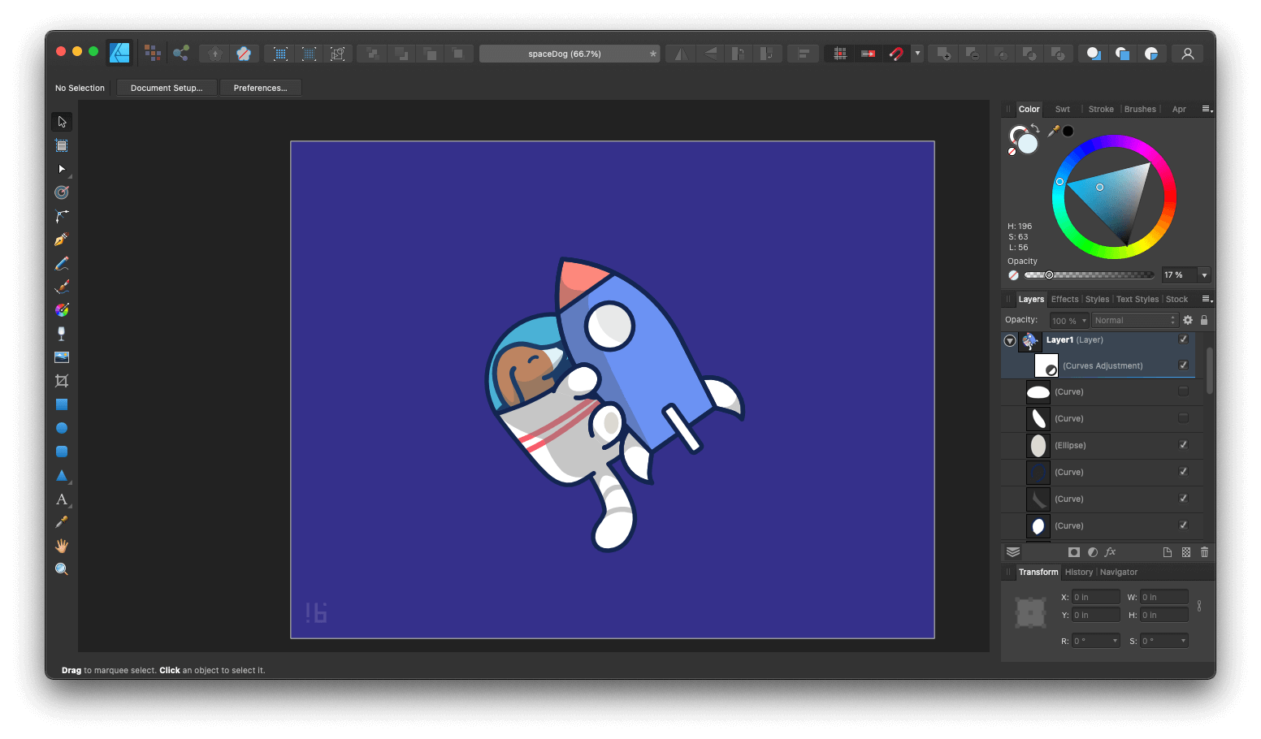The height and width of the screenshot is (739, 1261).
Task: Disable visibility of the Ellipse layer
Action: point(1183,445)
